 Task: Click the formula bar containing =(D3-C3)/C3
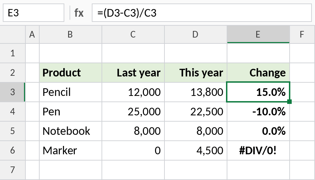coord(202,13)
